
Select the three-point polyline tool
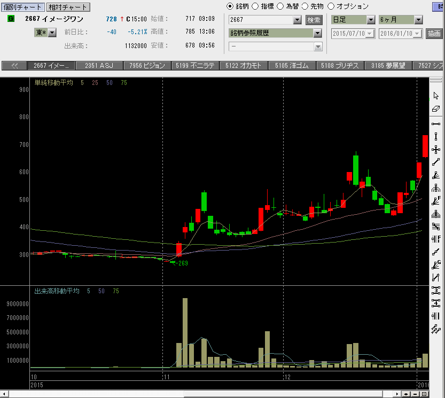tap(436, 252)
